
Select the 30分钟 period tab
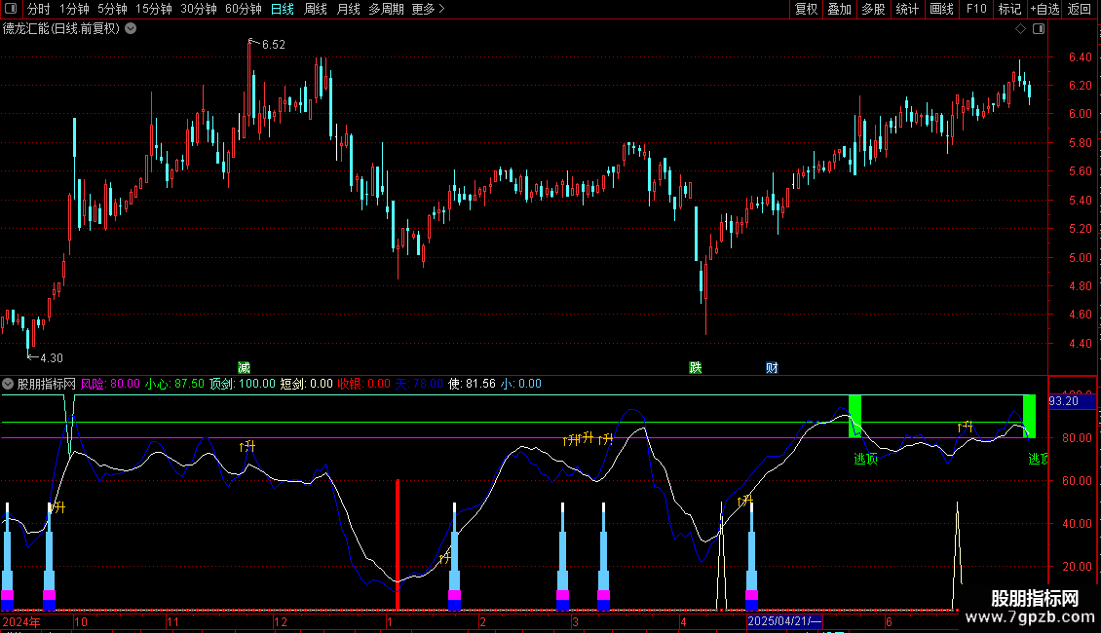(x=198, y=9)
